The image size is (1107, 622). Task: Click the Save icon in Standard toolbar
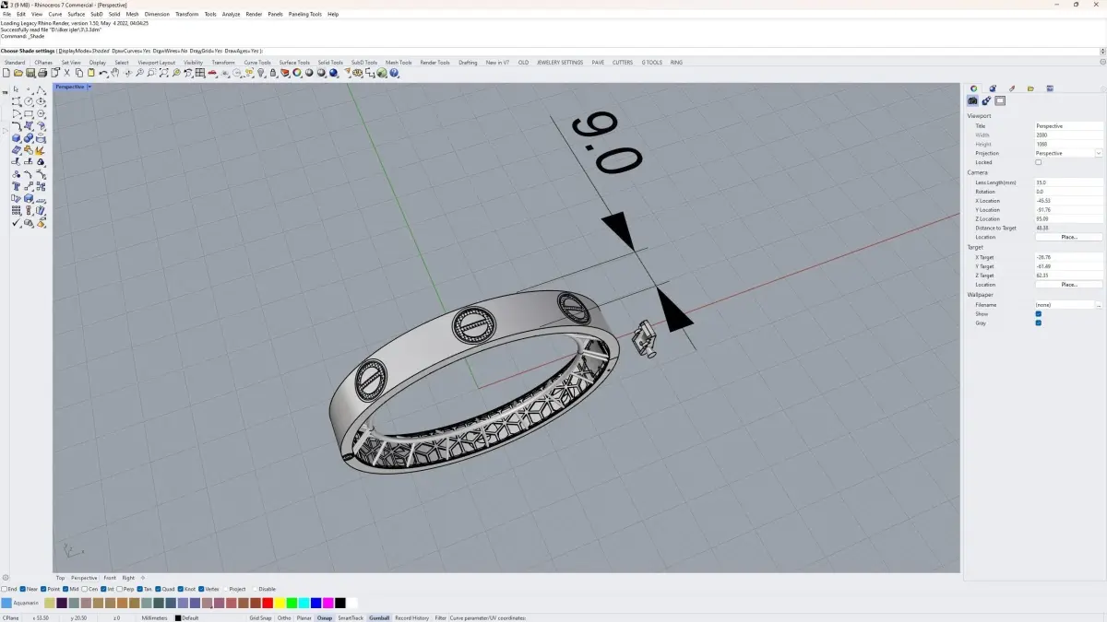pos(30,73)
